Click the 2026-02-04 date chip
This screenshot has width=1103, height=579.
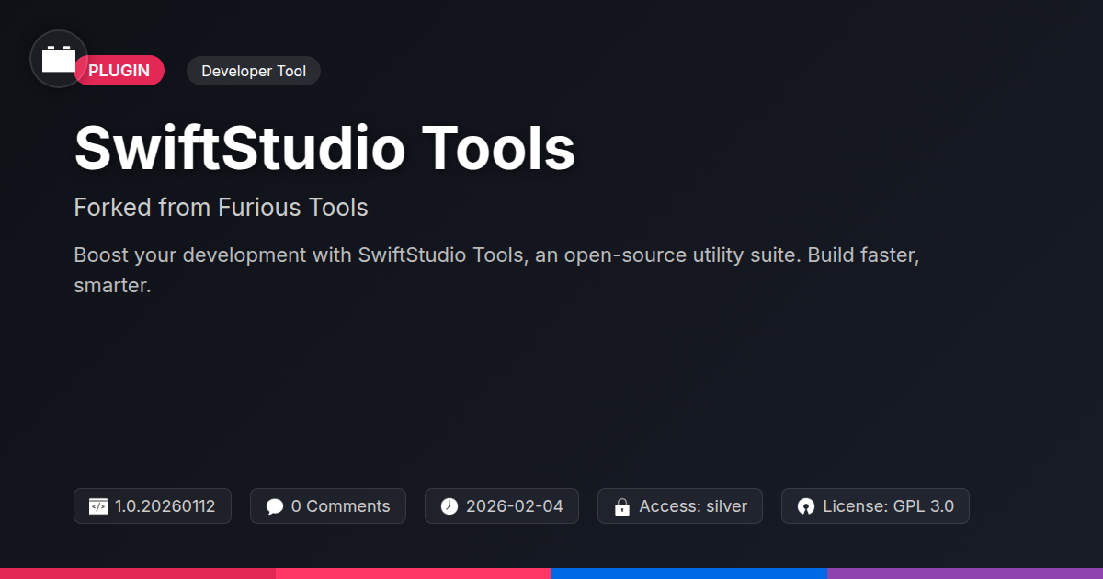(502, 506)
